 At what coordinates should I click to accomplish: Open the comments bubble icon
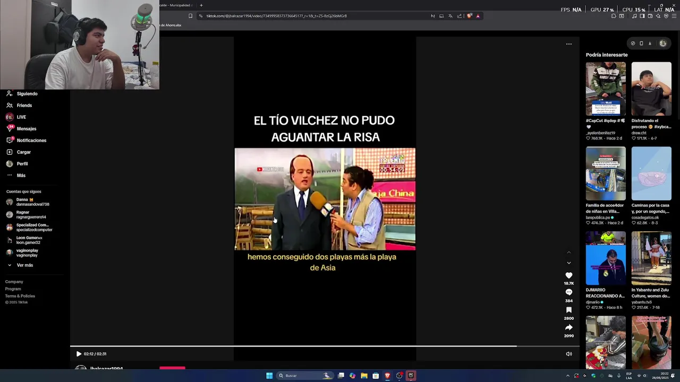[x=568, y=292]
